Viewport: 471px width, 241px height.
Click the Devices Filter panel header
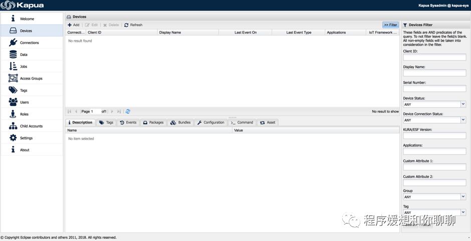coord(435,25)
